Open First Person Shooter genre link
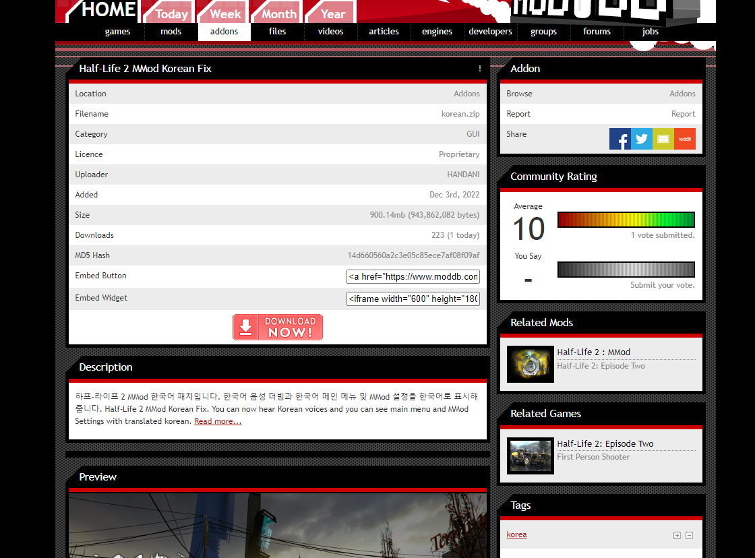The image size is (755, 558). tap(593, 457)
